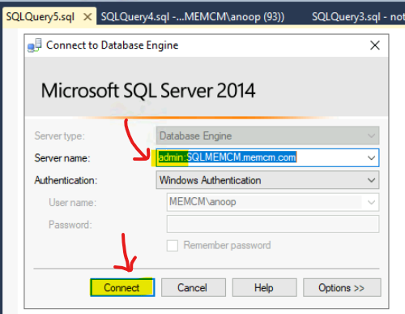This screenshot has width=405, height=314.
Task: Click the Microsoft SQL Server 2014 banner text
Action: pos(148,91)
